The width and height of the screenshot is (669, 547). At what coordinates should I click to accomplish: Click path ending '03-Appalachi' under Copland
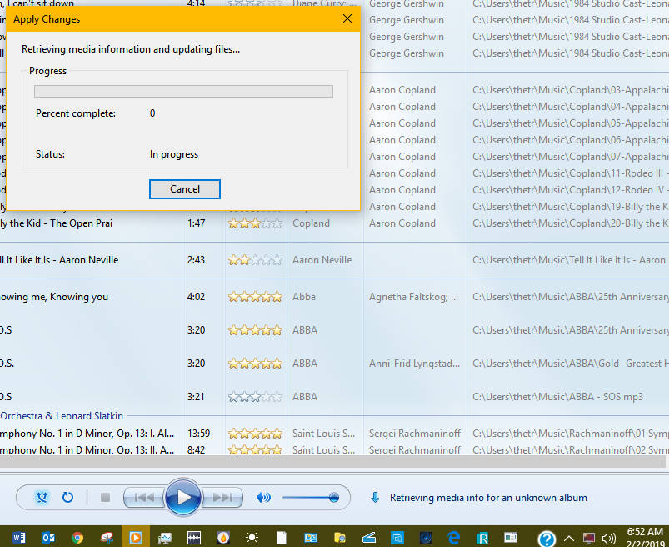click(x=571, y=90)
